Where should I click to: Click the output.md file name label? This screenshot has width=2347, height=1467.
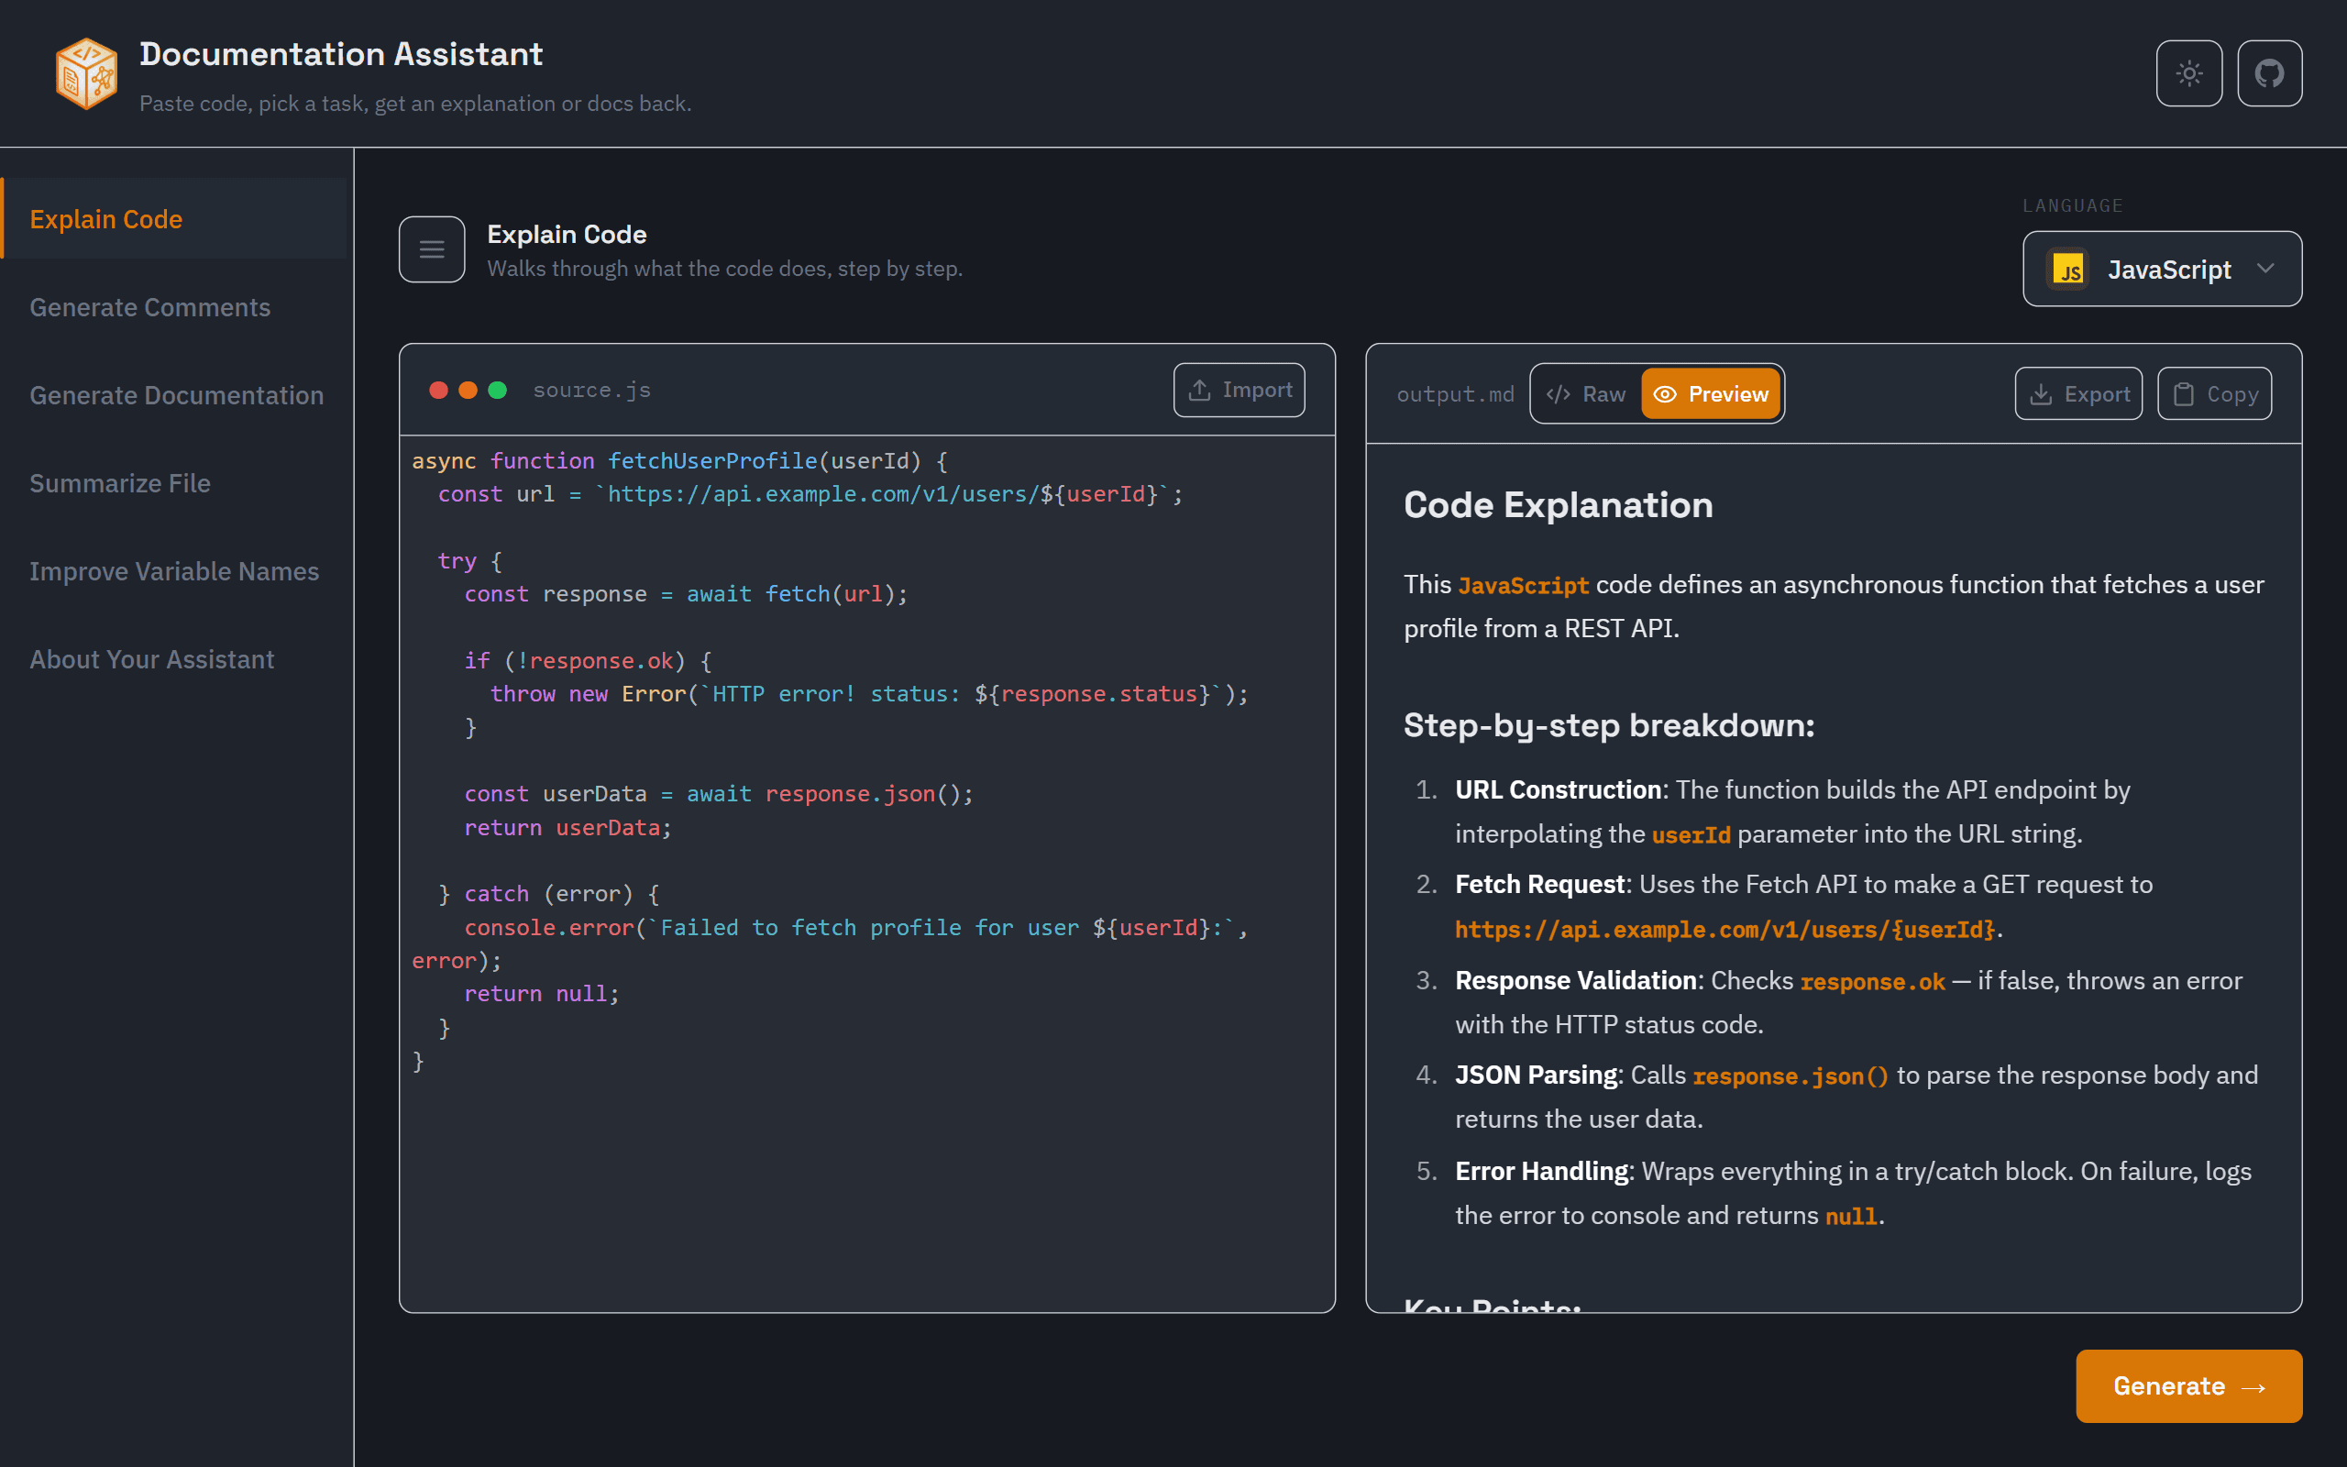(x=1455, y=395)
